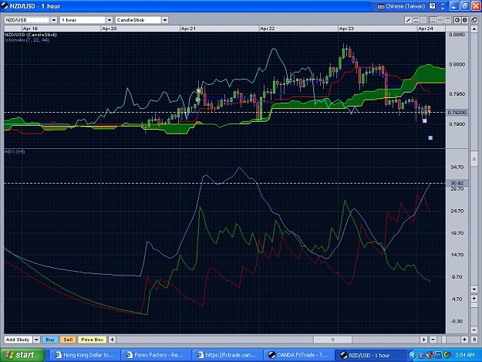The width and height of the screenshot is (482, 362).
Task: Click the horizontal zoom in plus button
Action: [x=464, y=340]
